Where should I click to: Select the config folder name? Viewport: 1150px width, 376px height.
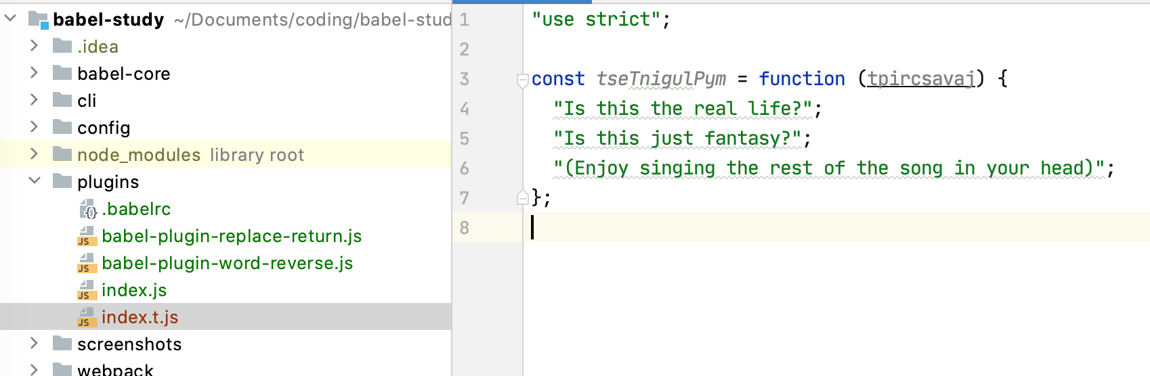pos(104,128)
